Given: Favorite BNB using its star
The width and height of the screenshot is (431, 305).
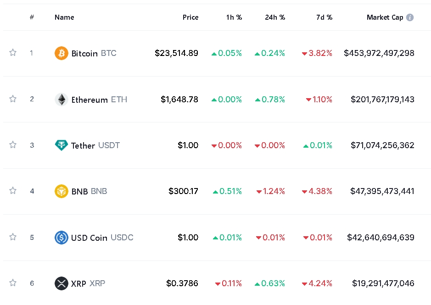Looking at the screenshot, I should [x=13, y=191].
